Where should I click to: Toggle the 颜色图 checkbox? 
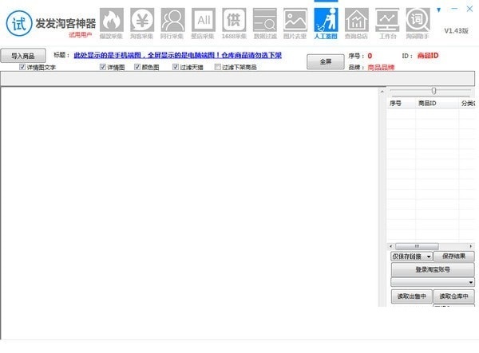click(x=137, y=67)
